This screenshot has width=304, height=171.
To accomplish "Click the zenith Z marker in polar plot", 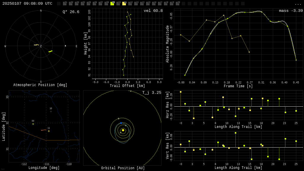I will point(41,46).
